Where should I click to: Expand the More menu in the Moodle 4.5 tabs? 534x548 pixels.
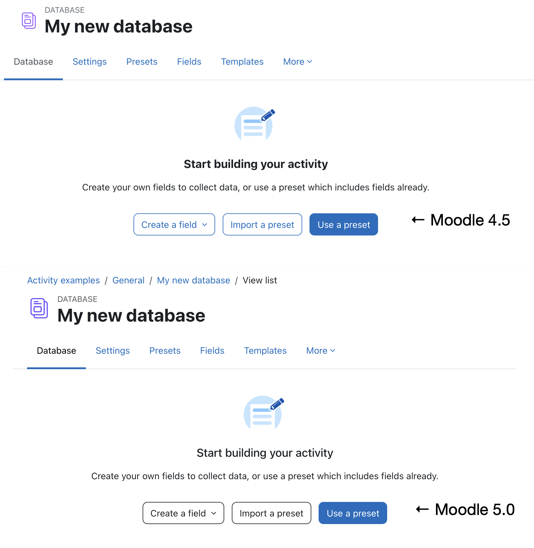click(298, 62)
